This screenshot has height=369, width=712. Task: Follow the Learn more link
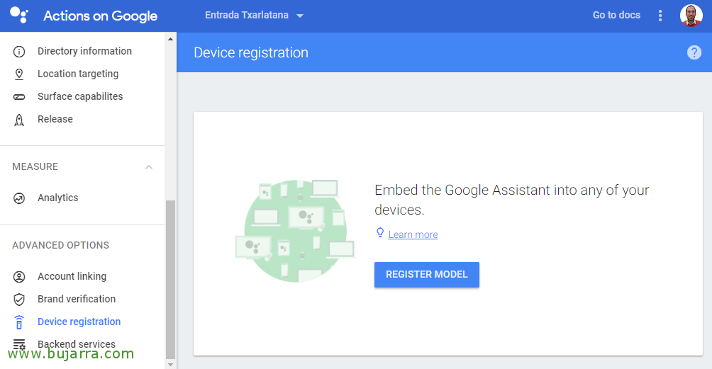pyautogui.click(x=413, y=234)
